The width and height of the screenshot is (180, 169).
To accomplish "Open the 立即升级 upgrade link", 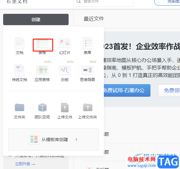I will [x=25, y=164].
